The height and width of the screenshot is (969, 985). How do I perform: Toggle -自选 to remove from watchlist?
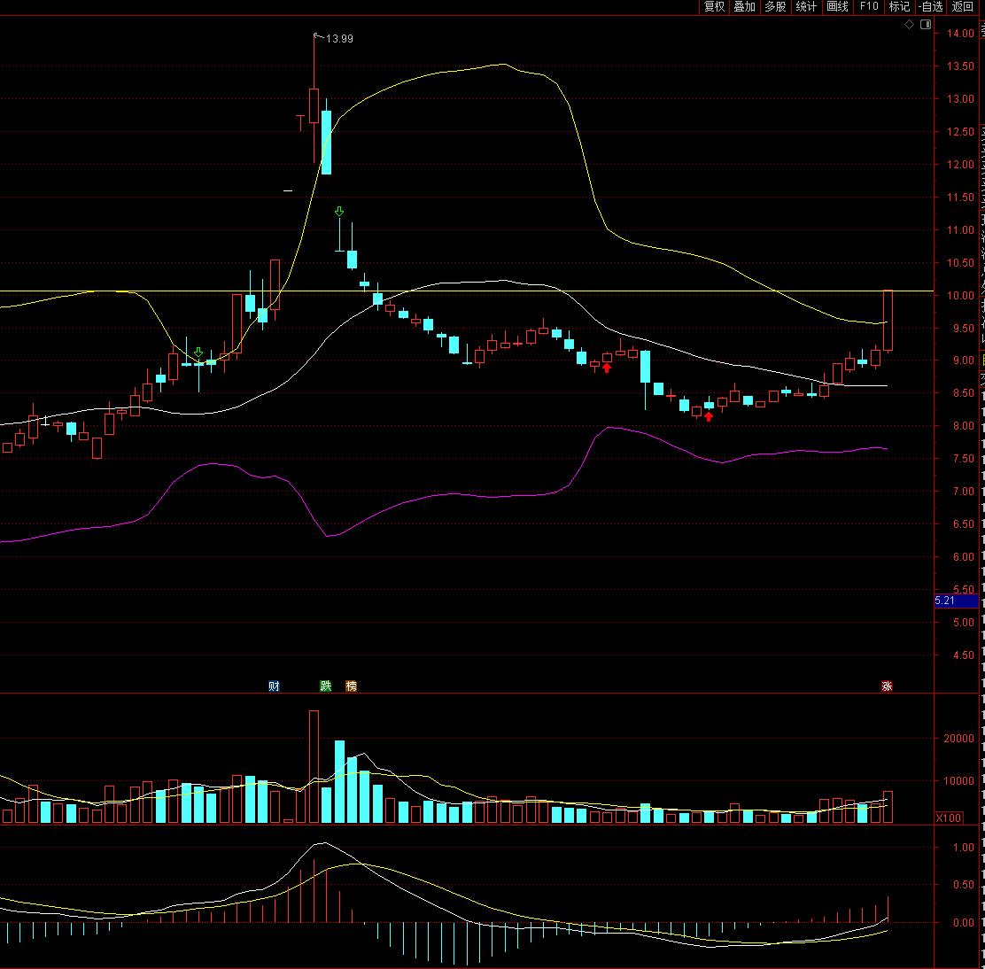click(930, 7)
